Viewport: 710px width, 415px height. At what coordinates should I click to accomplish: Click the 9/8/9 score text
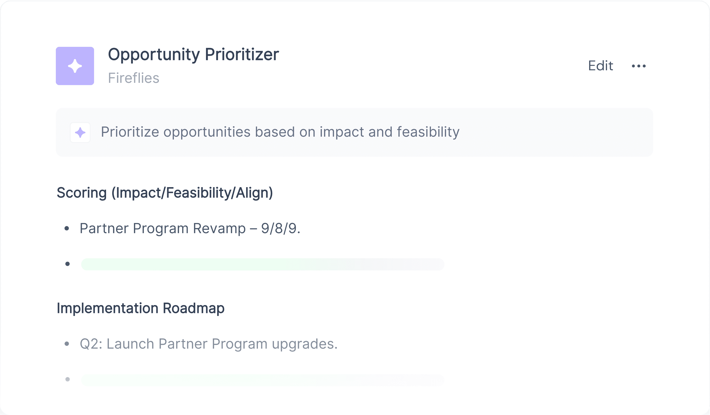click(280, 228)
